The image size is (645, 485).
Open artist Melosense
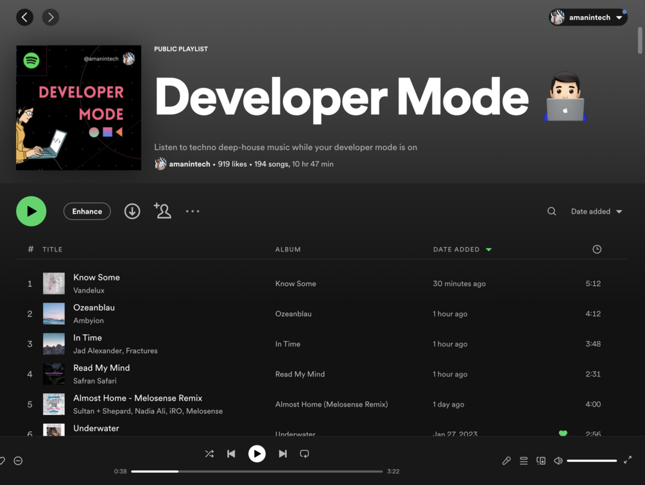204,411
